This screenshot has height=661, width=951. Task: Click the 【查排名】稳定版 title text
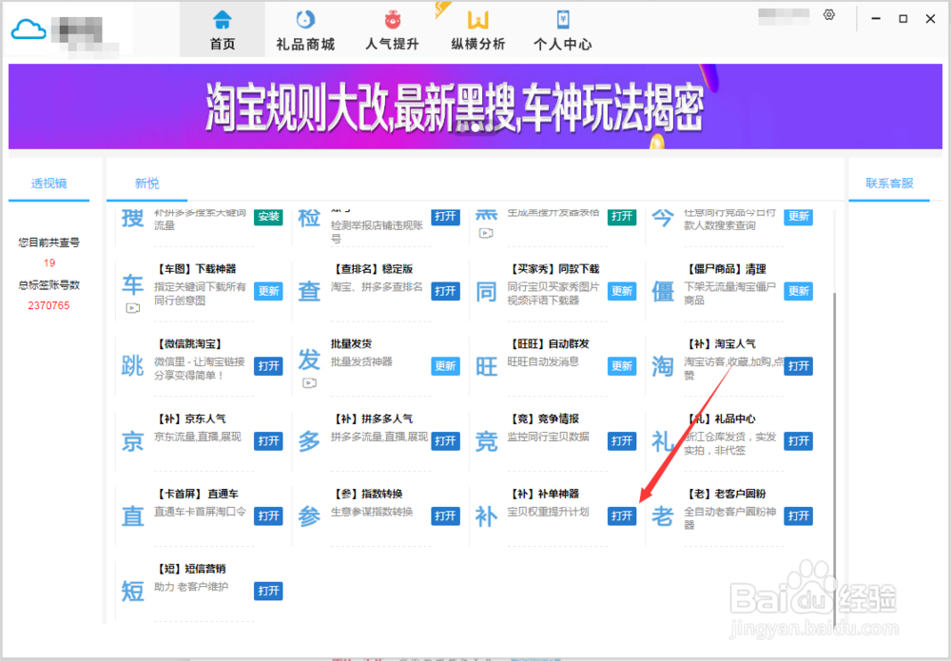[373, 268]
